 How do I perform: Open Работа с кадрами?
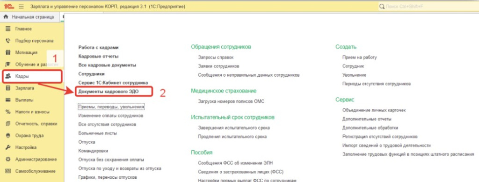(98, 48)
